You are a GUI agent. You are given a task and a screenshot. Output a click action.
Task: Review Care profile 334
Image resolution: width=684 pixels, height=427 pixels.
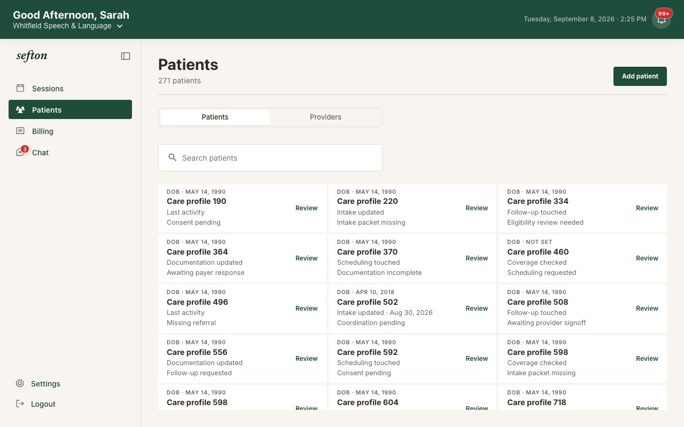coord(647,208)
